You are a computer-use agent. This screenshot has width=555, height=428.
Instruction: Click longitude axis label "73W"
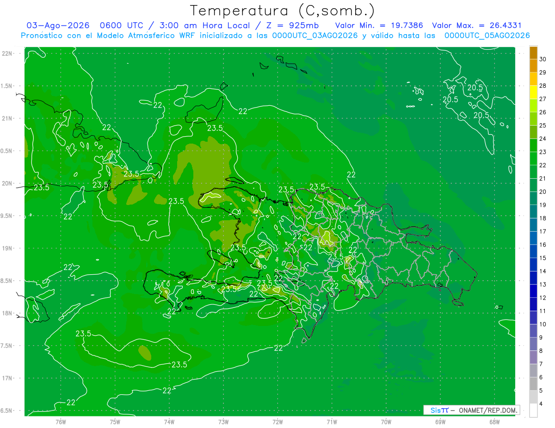coord(223,422)
